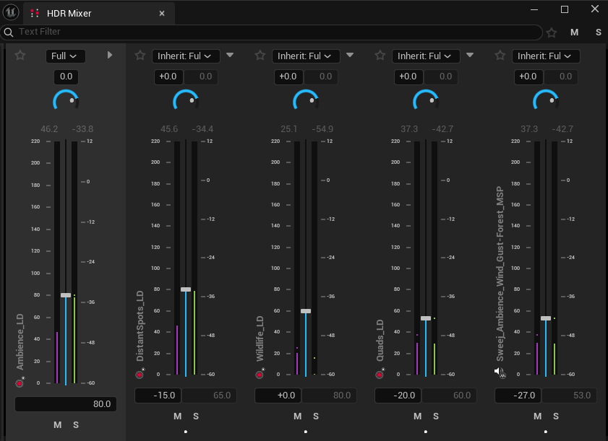Expand Ambience_LD with its right arrow
Screen dimensions: 608x441
[x=110, y=56]
